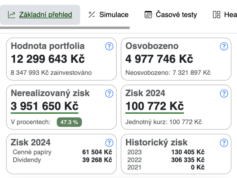Click the 47.3 % green badge
Screen dimensions: 237x178
69,122
